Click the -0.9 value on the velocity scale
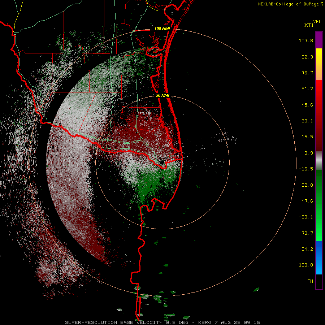This screenshot has width=325, height=325. click(307, 153)
